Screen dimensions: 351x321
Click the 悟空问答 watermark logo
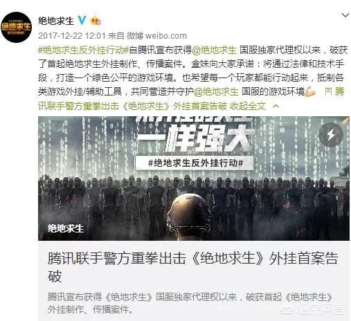point(313,309)
